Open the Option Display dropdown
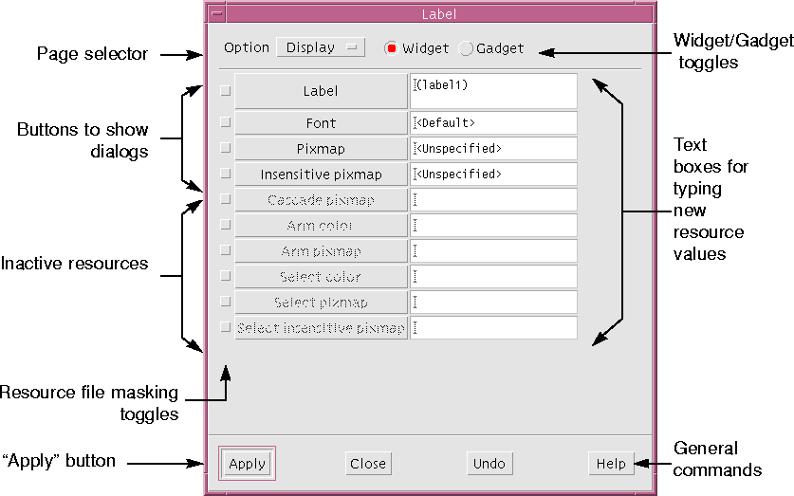 (x=320, y=47)
